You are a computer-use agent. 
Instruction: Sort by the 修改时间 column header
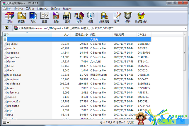point(125,34)
